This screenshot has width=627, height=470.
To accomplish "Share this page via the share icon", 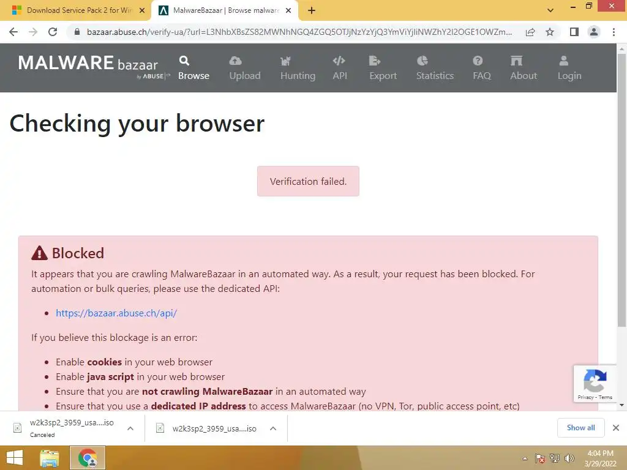I will pos(530,32).
